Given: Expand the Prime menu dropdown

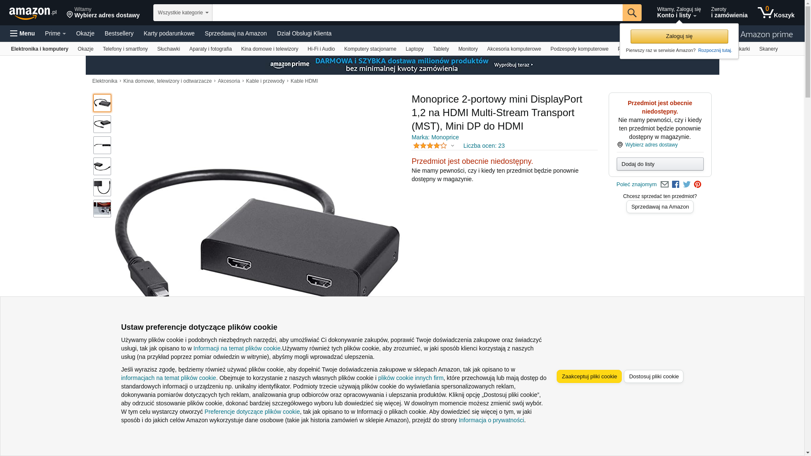Looking at the screenshot, I should pyautogui.click(x=55, y=33).
